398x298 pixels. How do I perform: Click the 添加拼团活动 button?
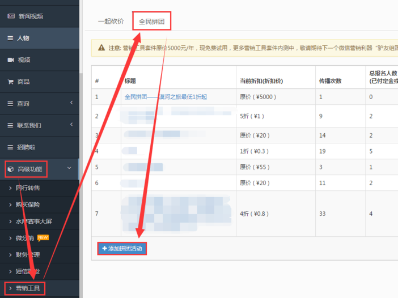tap(122, 249)
